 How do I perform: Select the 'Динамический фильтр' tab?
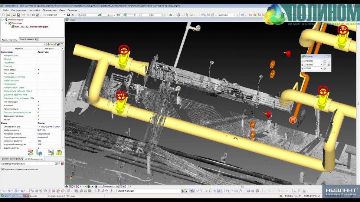(12, 159)
